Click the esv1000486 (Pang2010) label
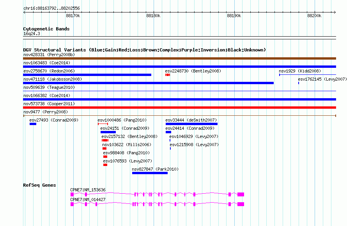The image size is (347, 226). pyautogui.click(x=122, y=120)
